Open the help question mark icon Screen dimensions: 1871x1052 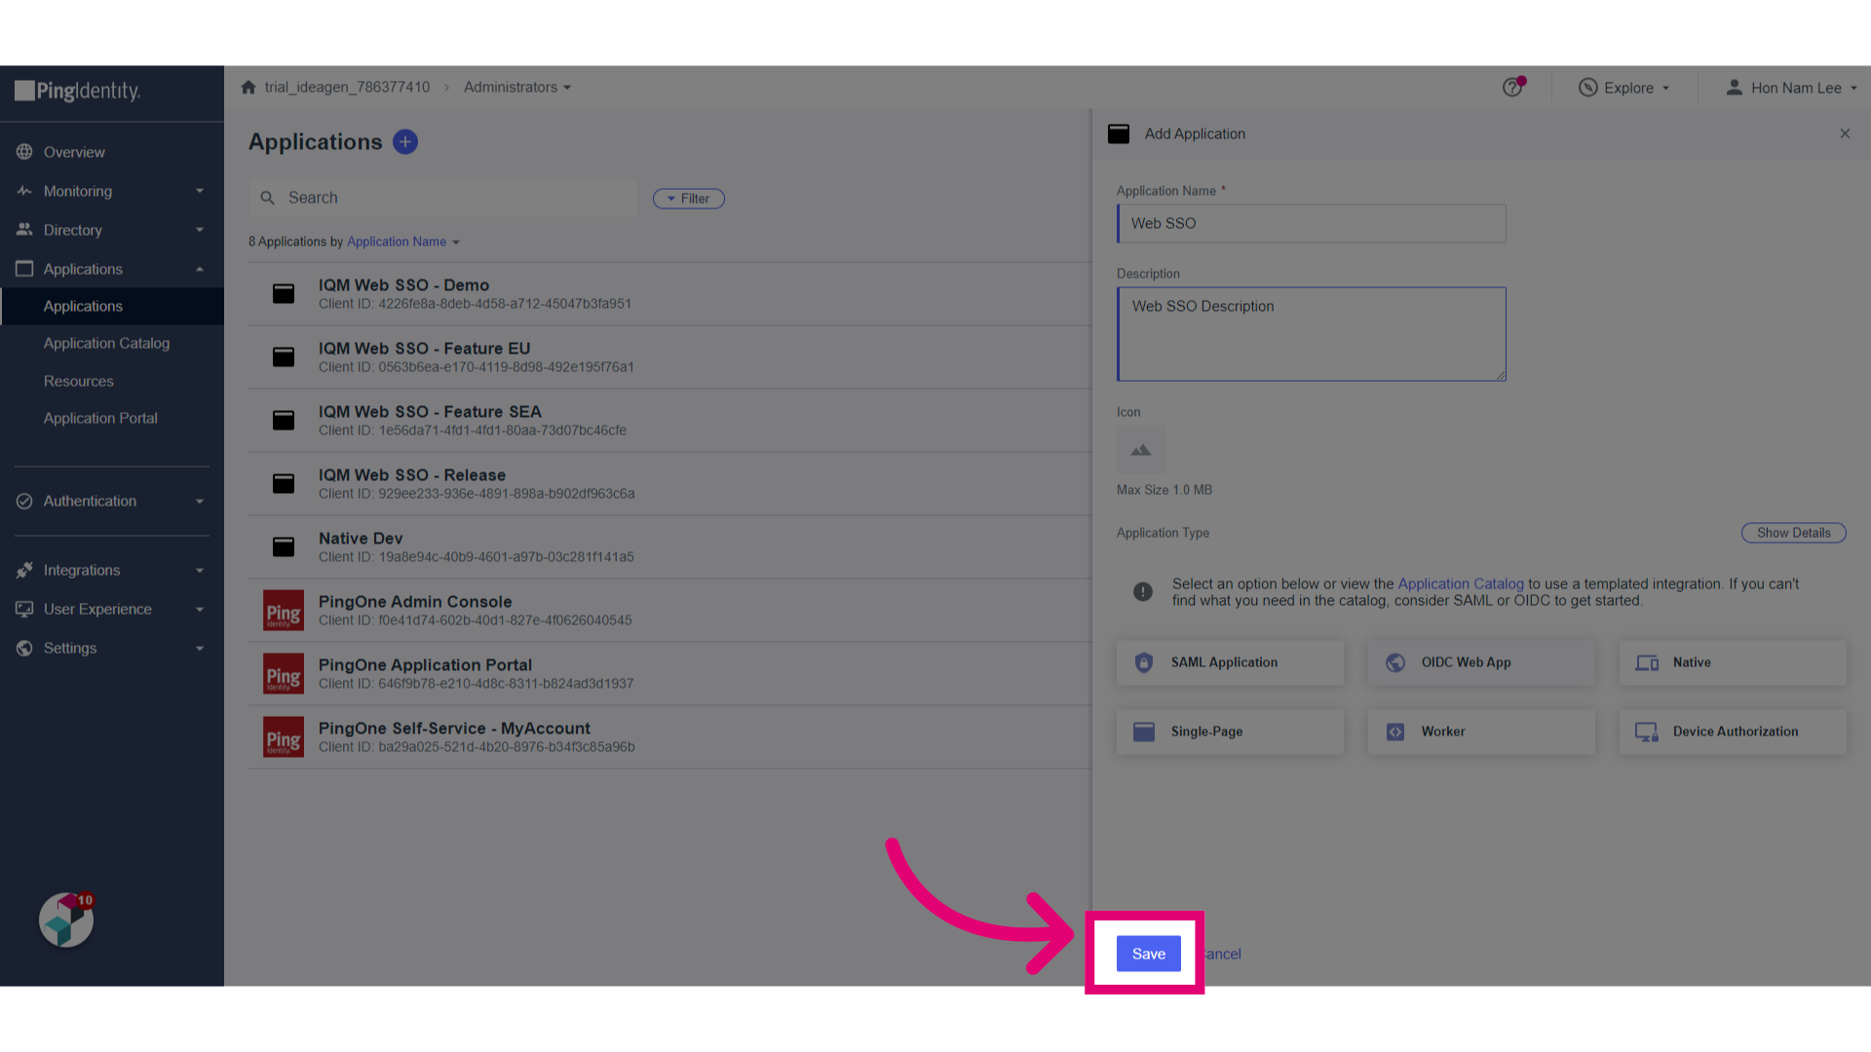(1512, 87)
